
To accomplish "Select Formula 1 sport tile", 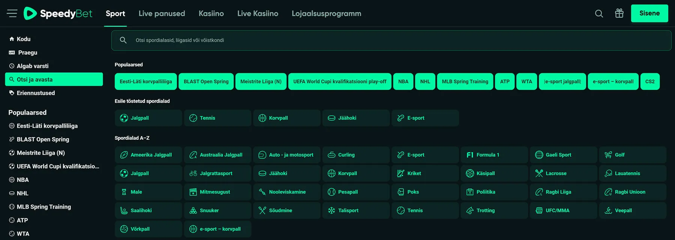I will [494, 155].
